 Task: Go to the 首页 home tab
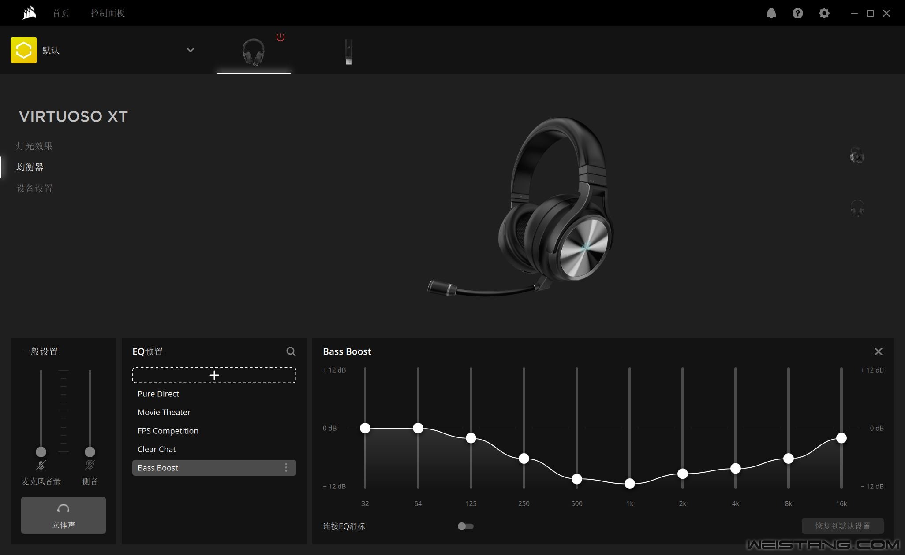(x=61, y=13)
